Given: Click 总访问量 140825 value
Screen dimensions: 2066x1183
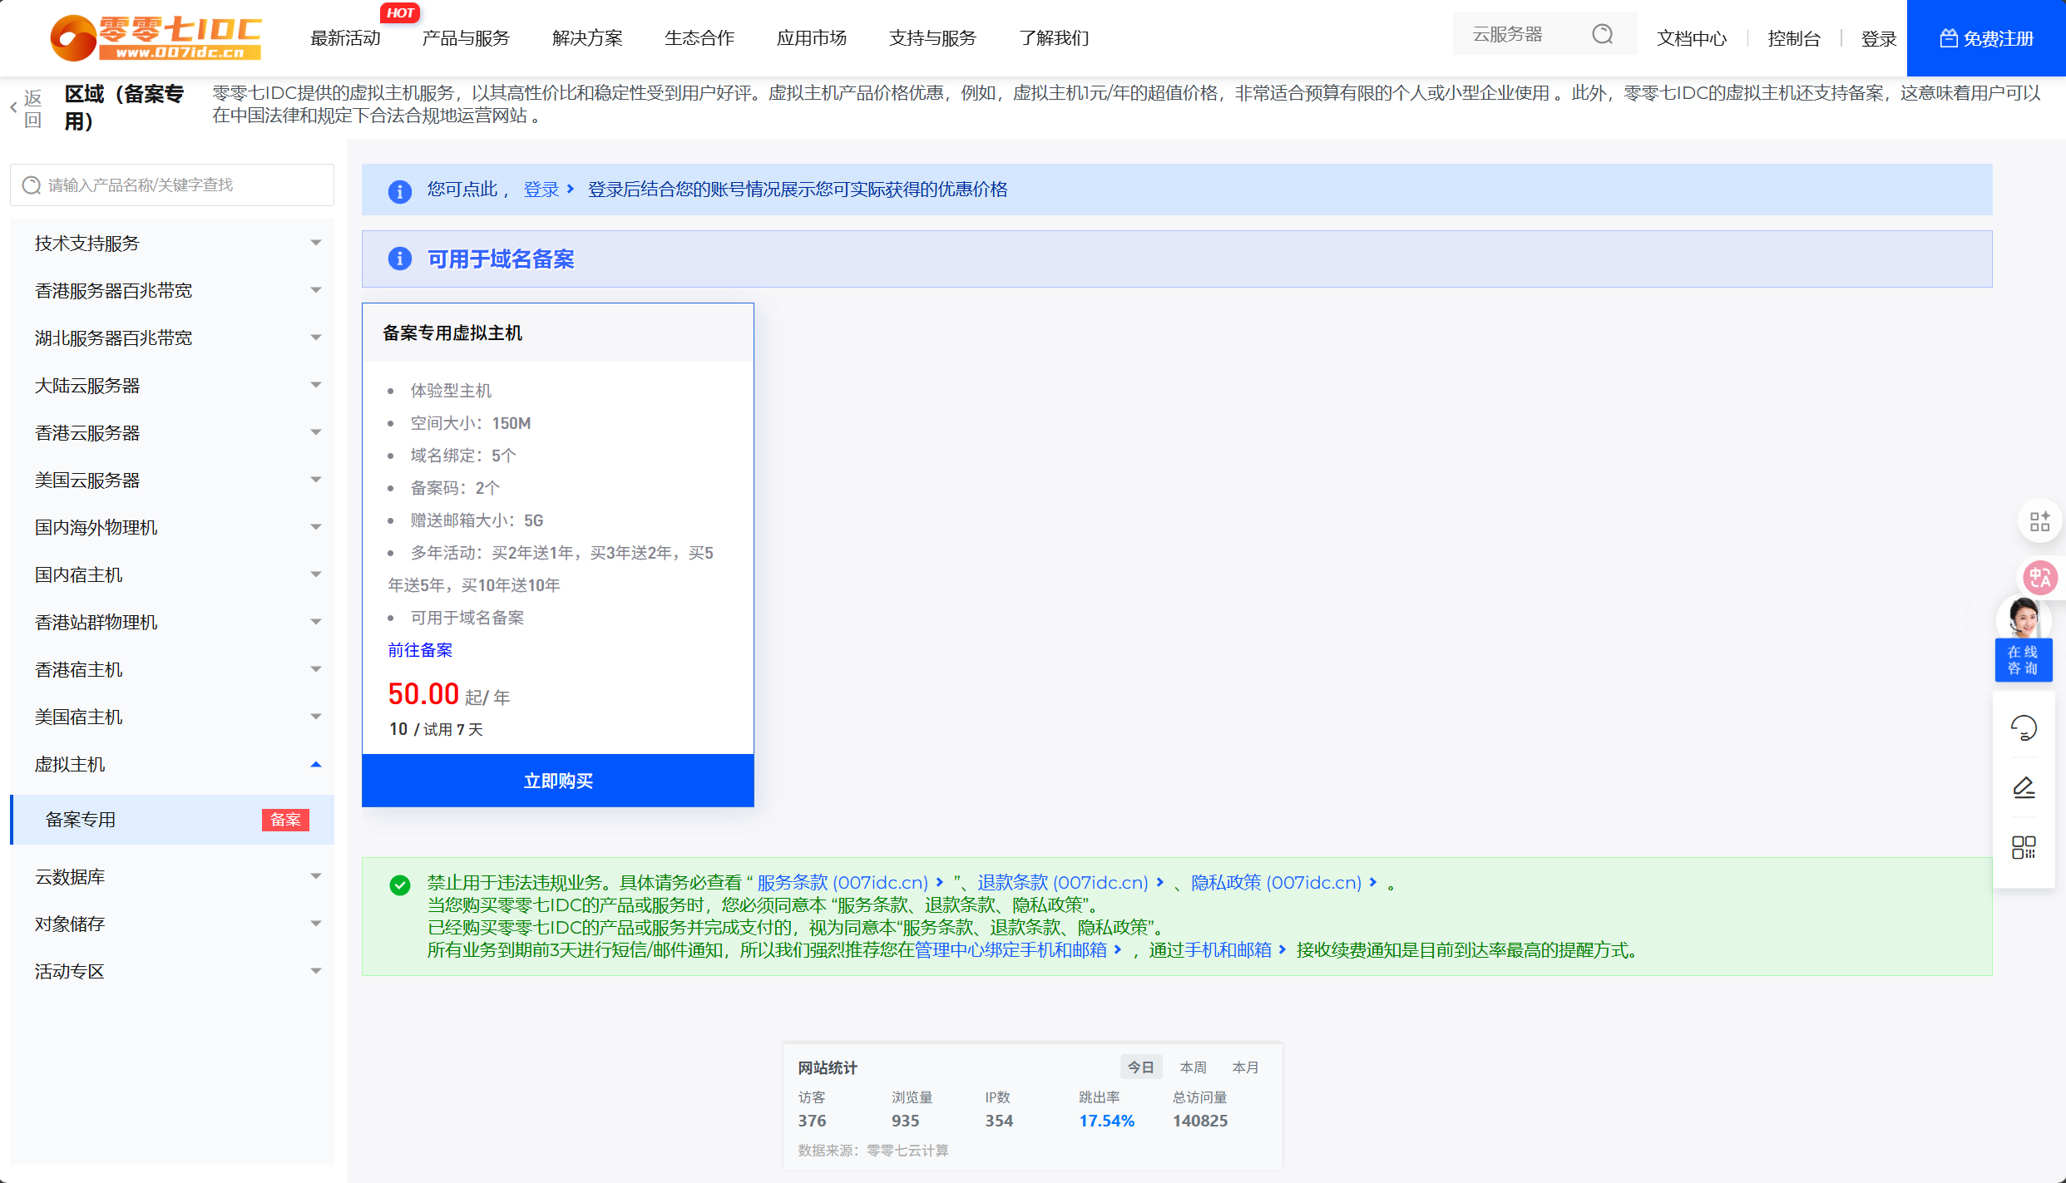Looking at the screenshot, I should 1200,1121.
